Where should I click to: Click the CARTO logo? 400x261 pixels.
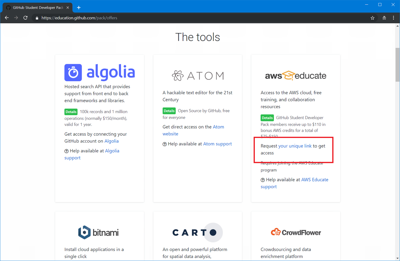pyautogui.click(x=197, y=233)
